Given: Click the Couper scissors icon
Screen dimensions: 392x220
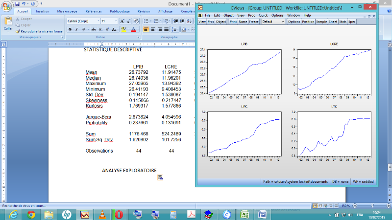Looking at the screenshot, I should point(18,19).
